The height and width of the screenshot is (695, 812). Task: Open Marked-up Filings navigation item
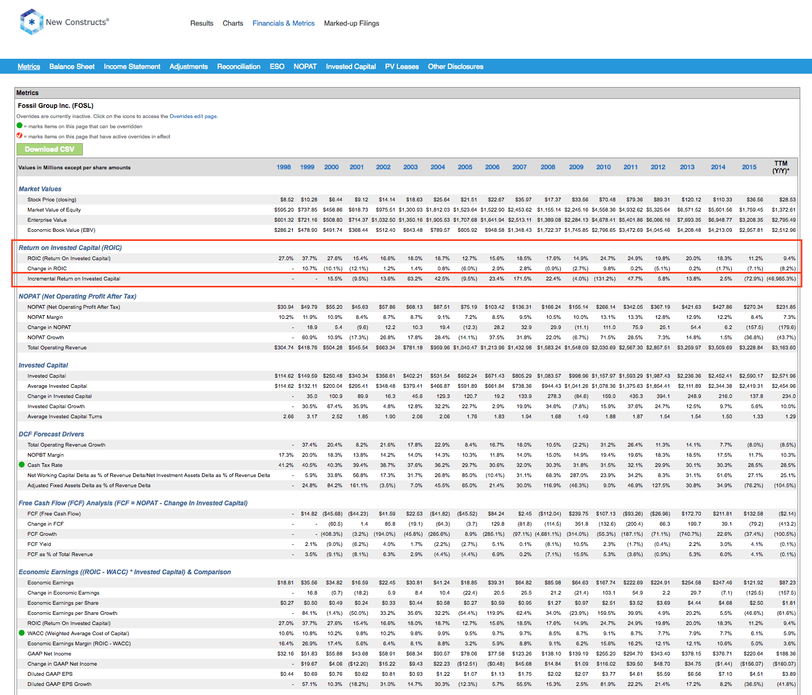351,24
